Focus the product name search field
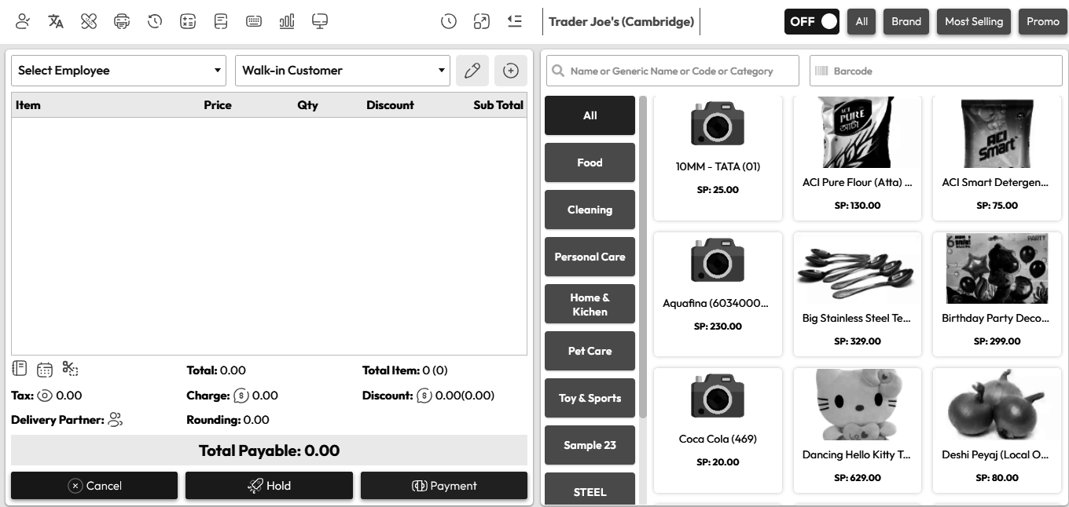 (x=673, y=71)
